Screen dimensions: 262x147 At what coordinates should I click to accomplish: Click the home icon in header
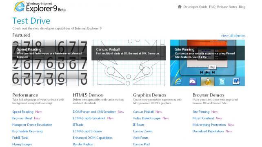point(180,7)
